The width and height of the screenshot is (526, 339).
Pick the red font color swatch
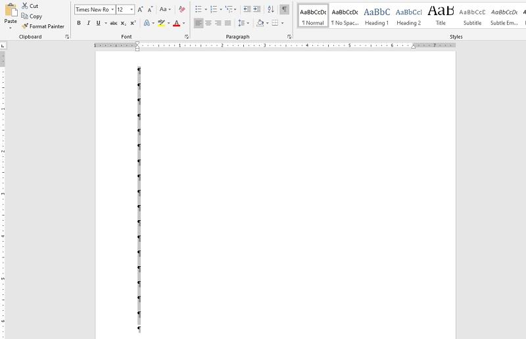[176, 23]
